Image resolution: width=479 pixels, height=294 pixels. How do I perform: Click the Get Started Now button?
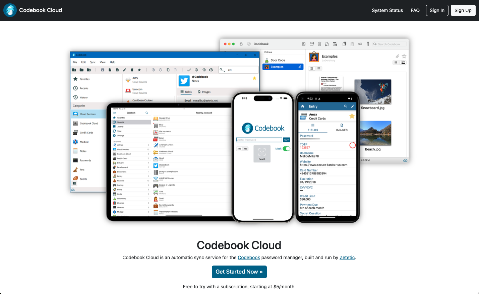[239, 272]
